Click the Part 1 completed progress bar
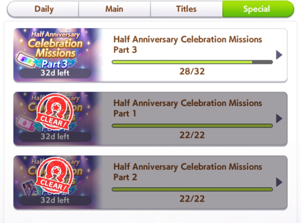This screenshot has height=223, width=301. (192, 126)
